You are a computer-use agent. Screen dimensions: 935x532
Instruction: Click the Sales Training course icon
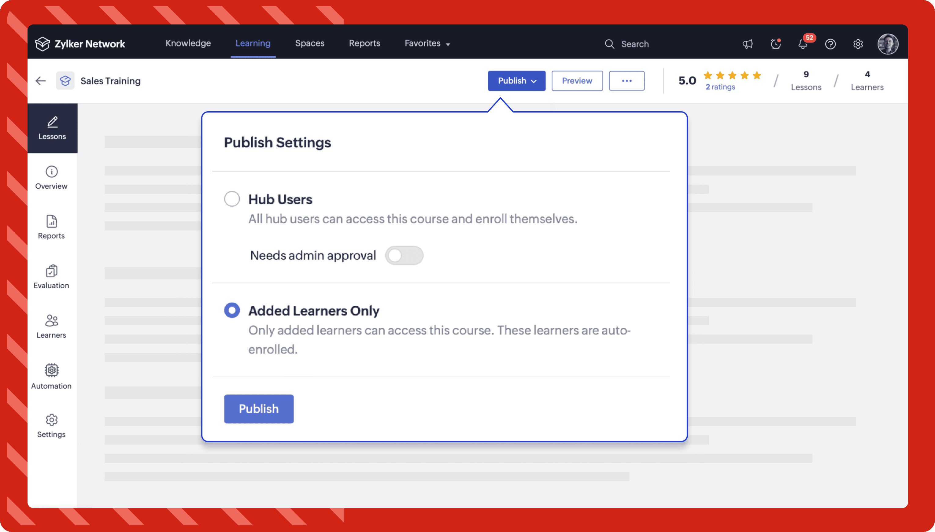click(x=65, y=81)
